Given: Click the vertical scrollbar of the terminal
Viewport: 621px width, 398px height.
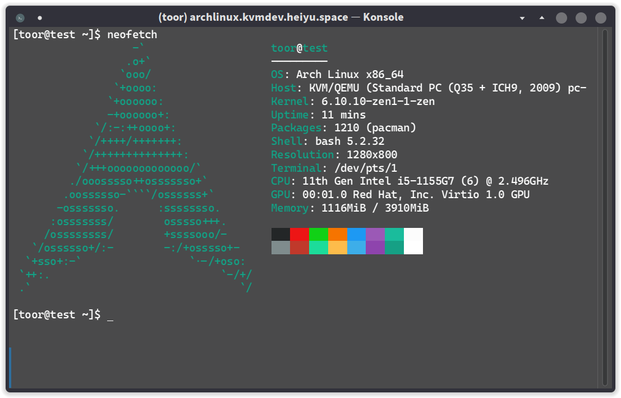Looking at the screenshot, I should [605, 207].
